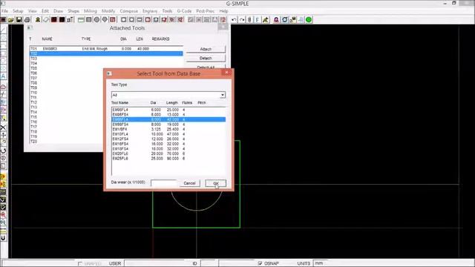Click the REMARKS column header in Attached Tools
Viewport: 475px width, 267px height.
point(160,39)
